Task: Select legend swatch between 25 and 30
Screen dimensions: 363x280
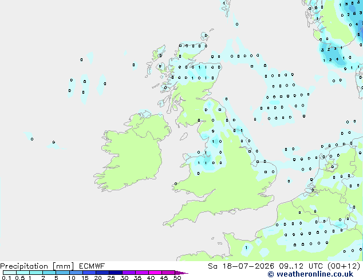Action: 115,273
